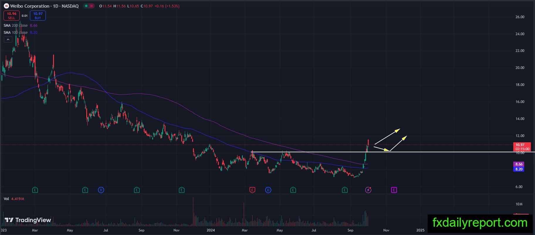Open the red E earnings marker
Screen dimensions: 535x235
[x=252, y=190]
